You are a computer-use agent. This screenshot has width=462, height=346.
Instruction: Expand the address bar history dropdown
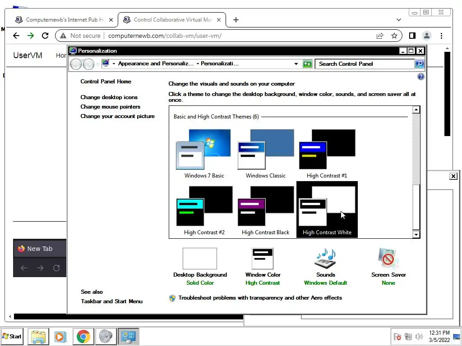point(296,64)
